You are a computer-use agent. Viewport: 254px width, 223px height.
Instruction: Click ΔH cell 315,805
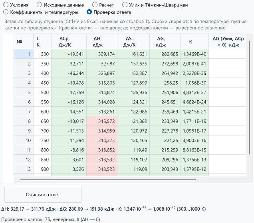pos(102,83)
